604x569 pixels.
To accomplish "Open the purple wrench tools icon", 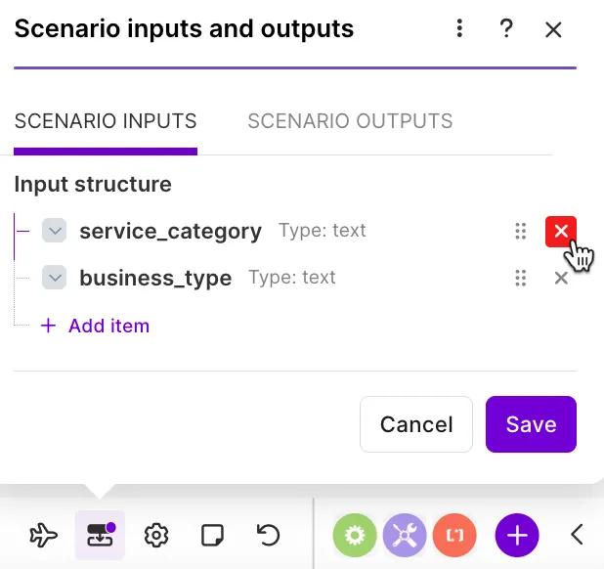I will tap(405, 535).
